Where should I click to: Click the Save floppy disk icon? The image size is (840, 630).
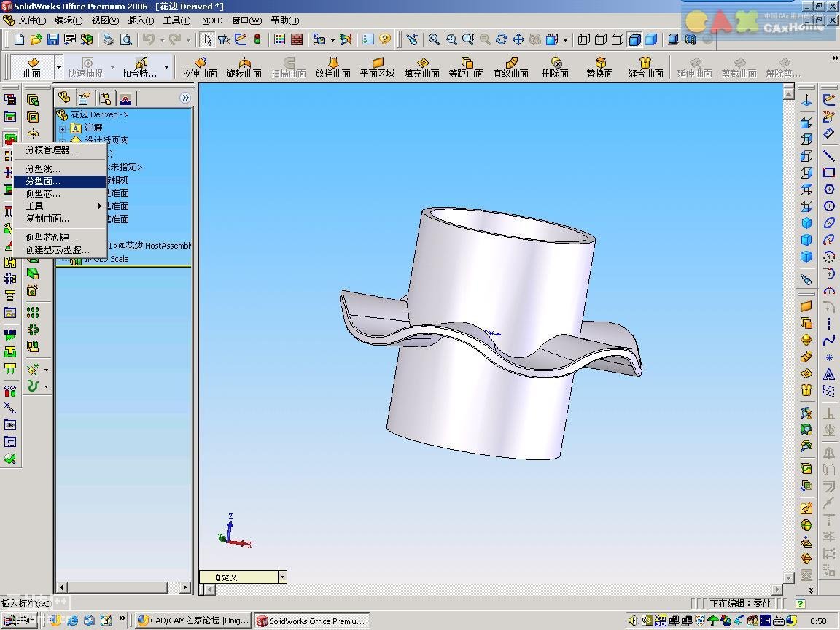pyautogui.click(x=52, y=39)
